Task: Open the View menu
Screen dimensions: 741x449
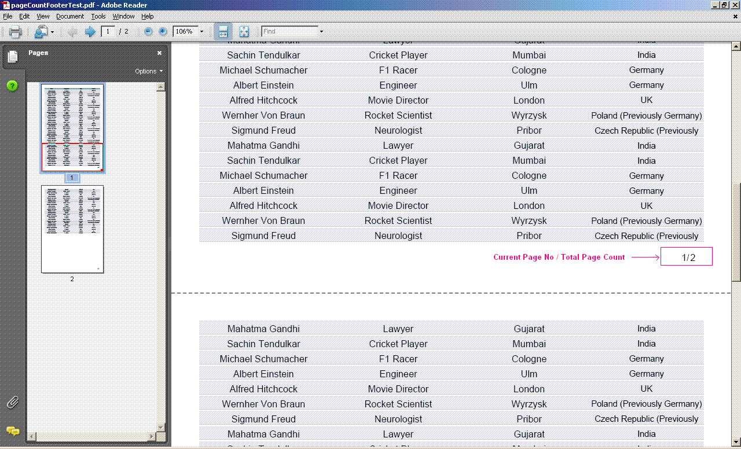Action: (x=43, y=16)
